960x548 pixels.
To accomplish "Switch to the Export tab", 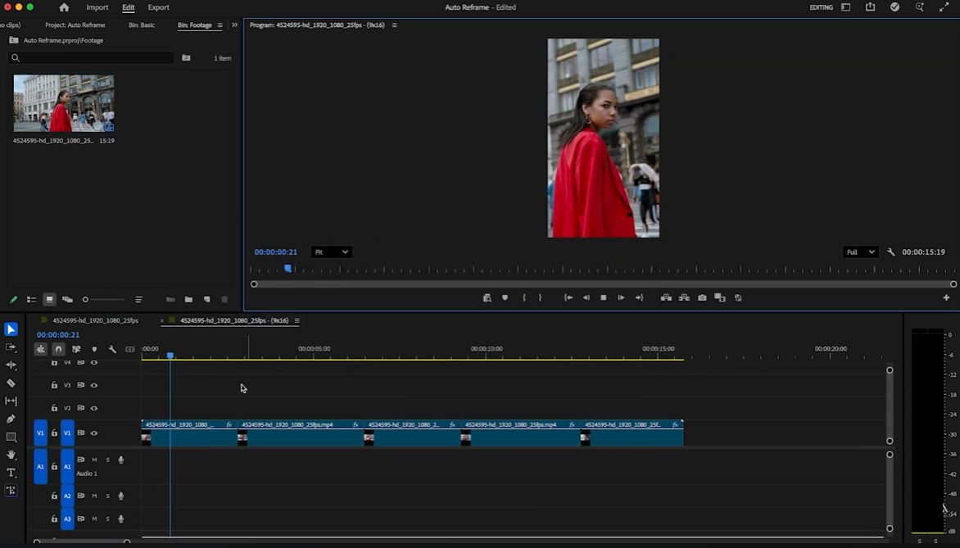I will pos(159,7).
